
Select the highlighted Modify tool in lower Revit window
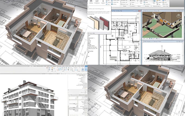[86, 69]
